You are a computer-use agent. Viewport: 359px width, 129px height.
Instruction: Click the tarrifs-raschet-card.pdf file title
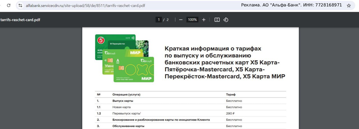point(20,20)
